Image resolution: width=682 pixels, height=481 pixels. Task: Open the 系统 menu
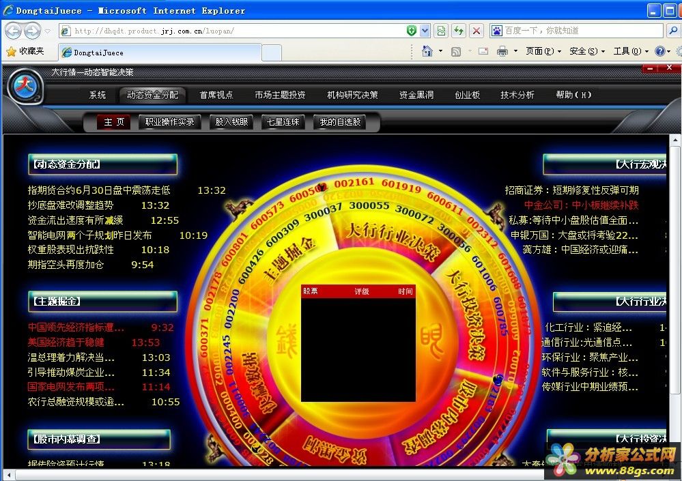point(98,95)
